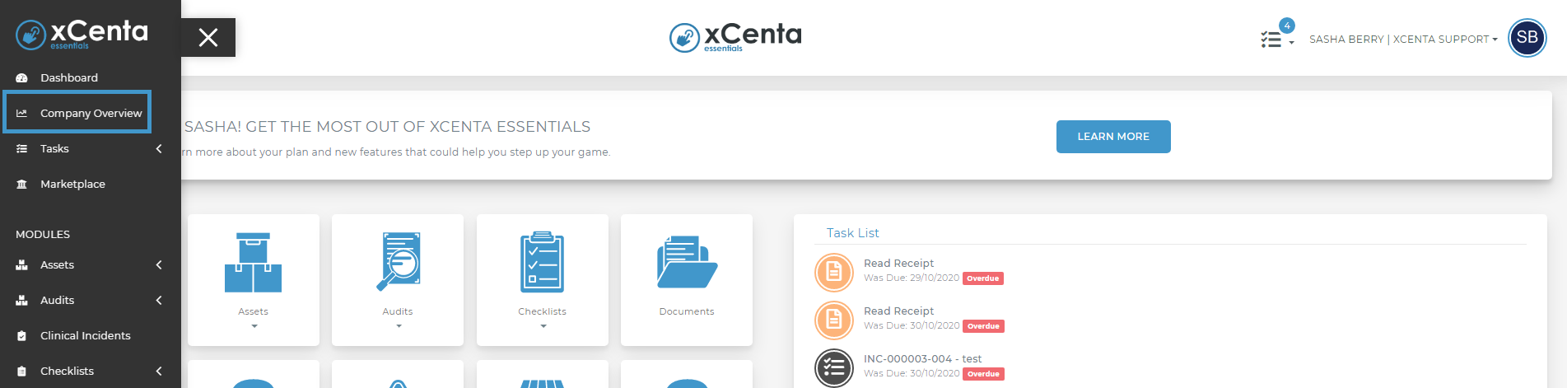The image size is (1567, 388).
Task: Click the checklist icon for INC-000003-004
Action: pos(834,367)
